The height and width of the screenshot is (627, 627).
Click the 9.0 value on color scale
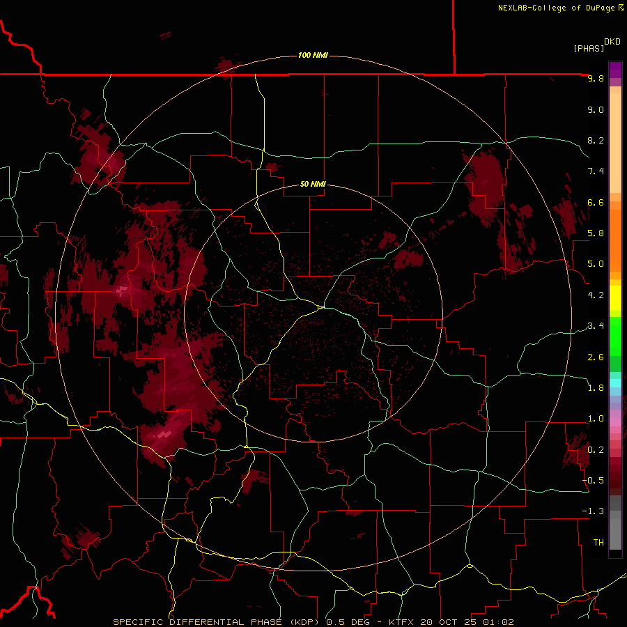pos(596,109)
